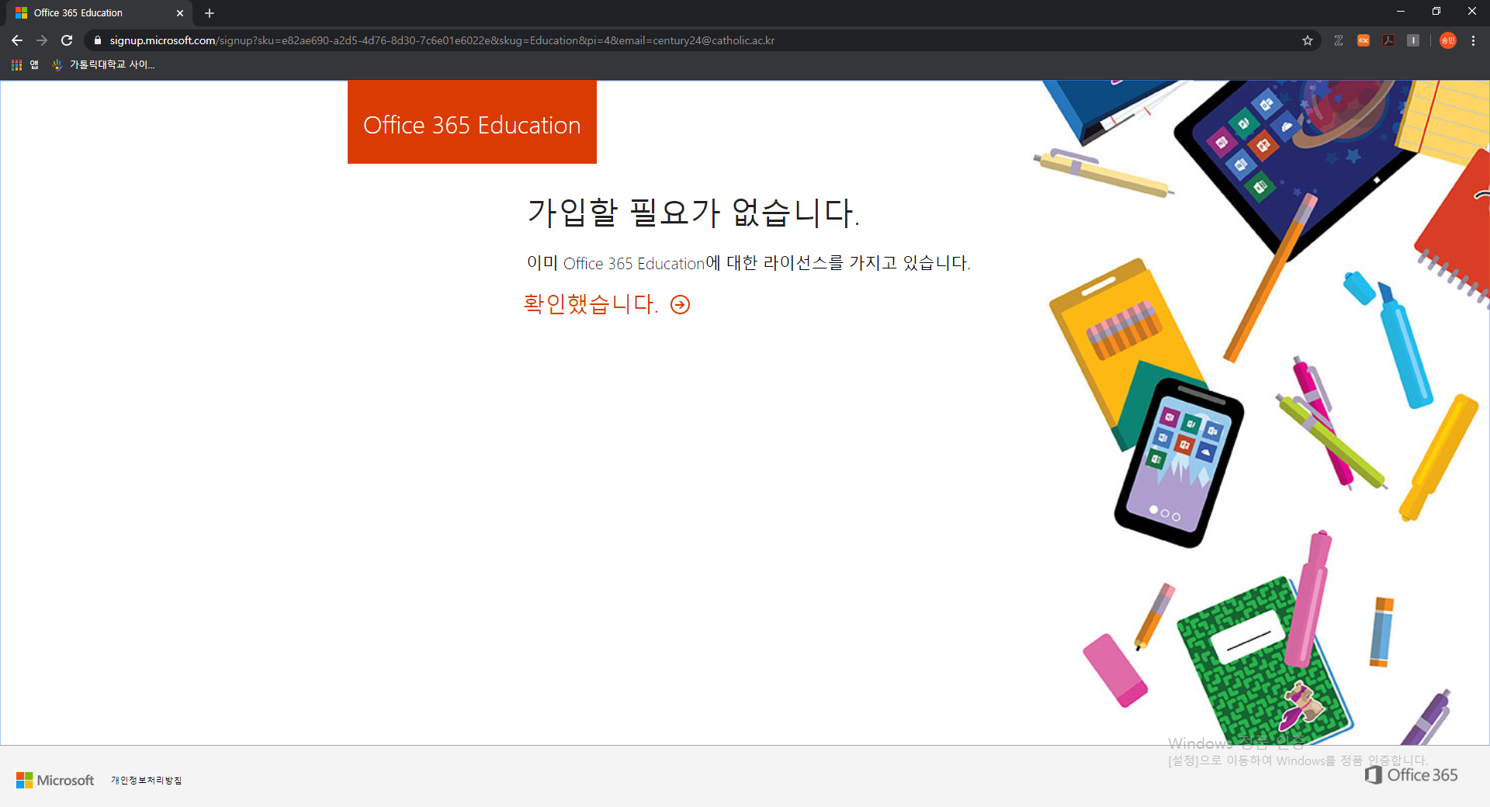The image size is (1490, 807).
Task: Open the Chrome three-dot menu
Action: pyautogui.click(x=1473, y=40)
